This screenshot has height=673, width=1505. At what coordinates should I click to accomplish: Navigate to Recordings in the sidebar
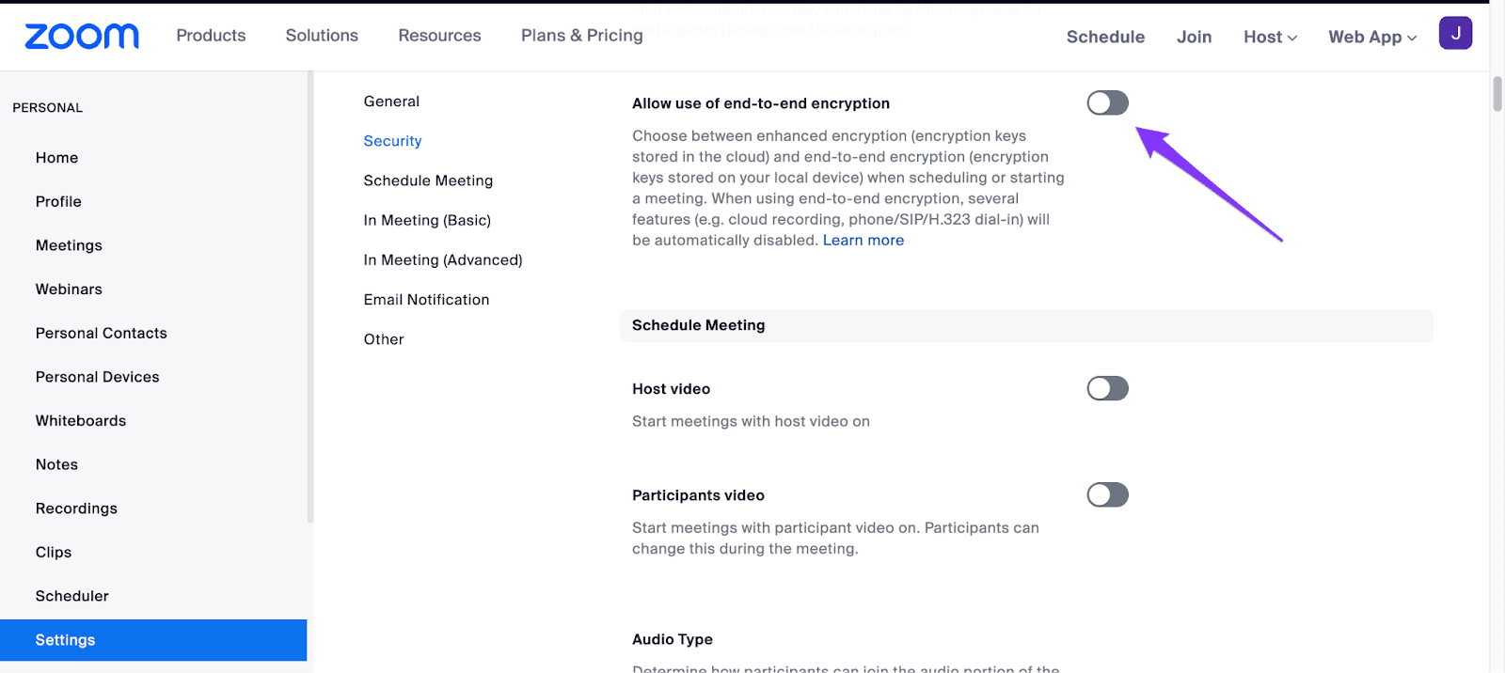76,508
